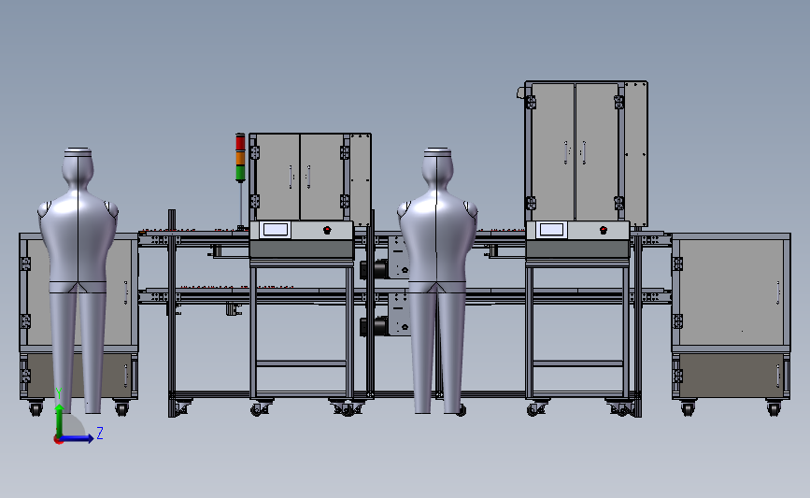
Task: Click the "Y" axis label
Action: coord(58,393)
